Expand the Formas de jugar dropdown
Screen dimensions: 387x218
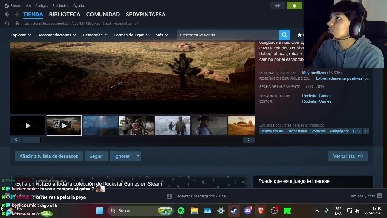click(131, 35)
